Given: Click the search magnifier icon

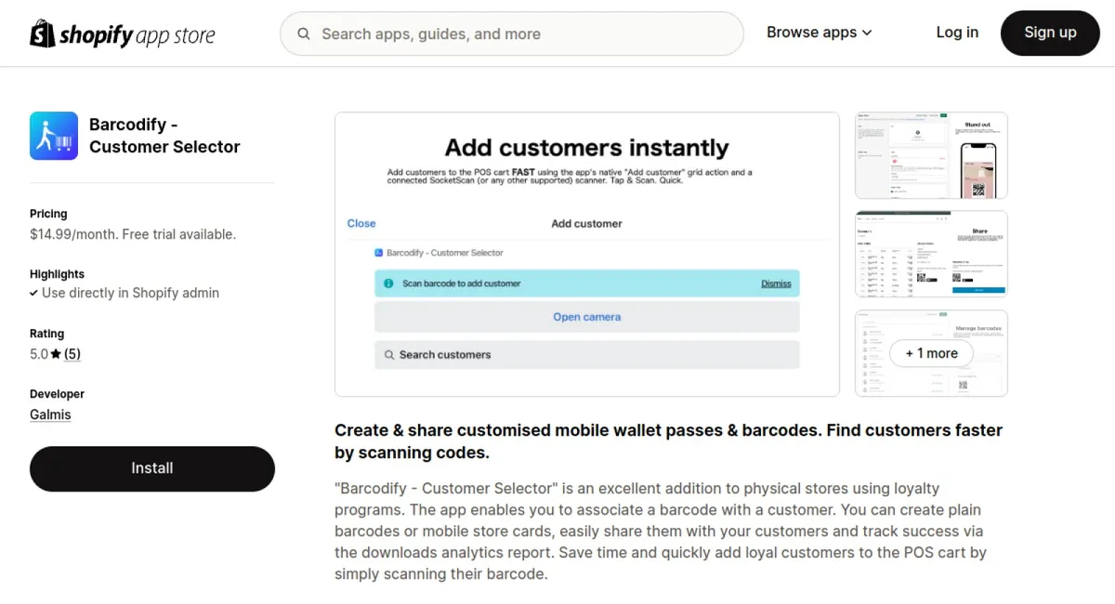Looking at the screenshot, I should [304, 34].
